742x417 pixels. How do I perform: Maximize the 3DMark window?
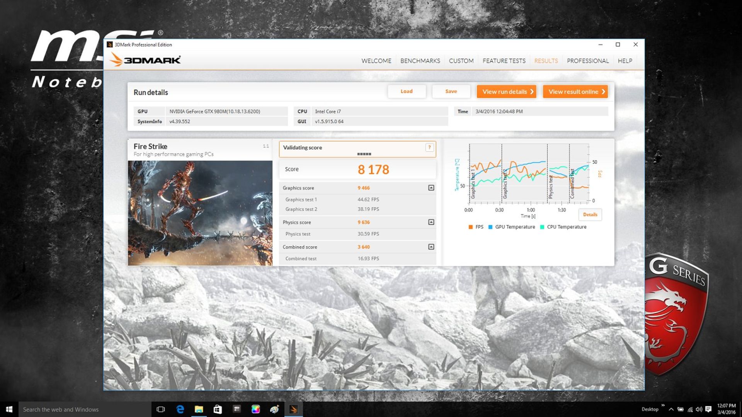618,44
